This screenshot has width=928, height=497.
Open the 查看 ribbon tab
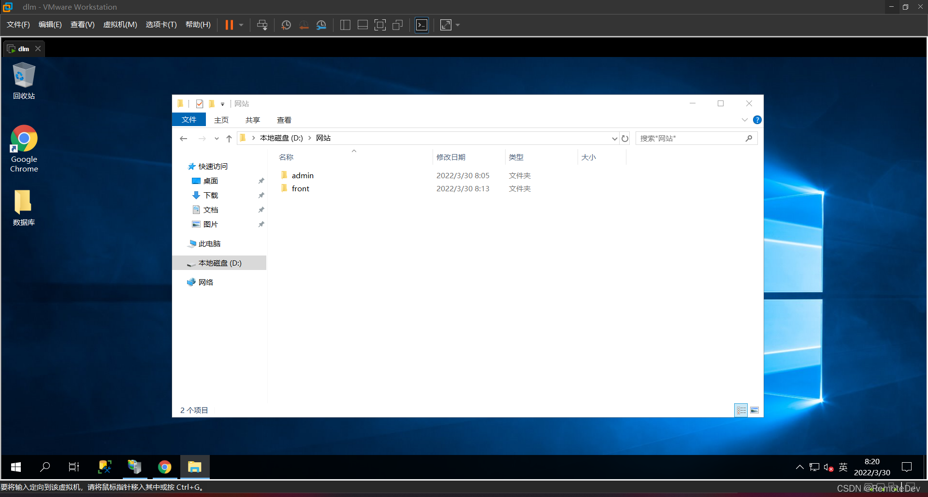(284, 120)
